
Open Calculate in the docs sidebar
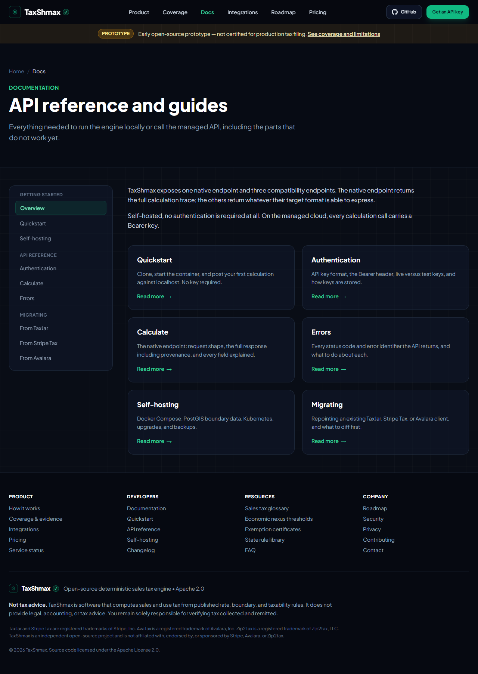[x=61, y=283]
